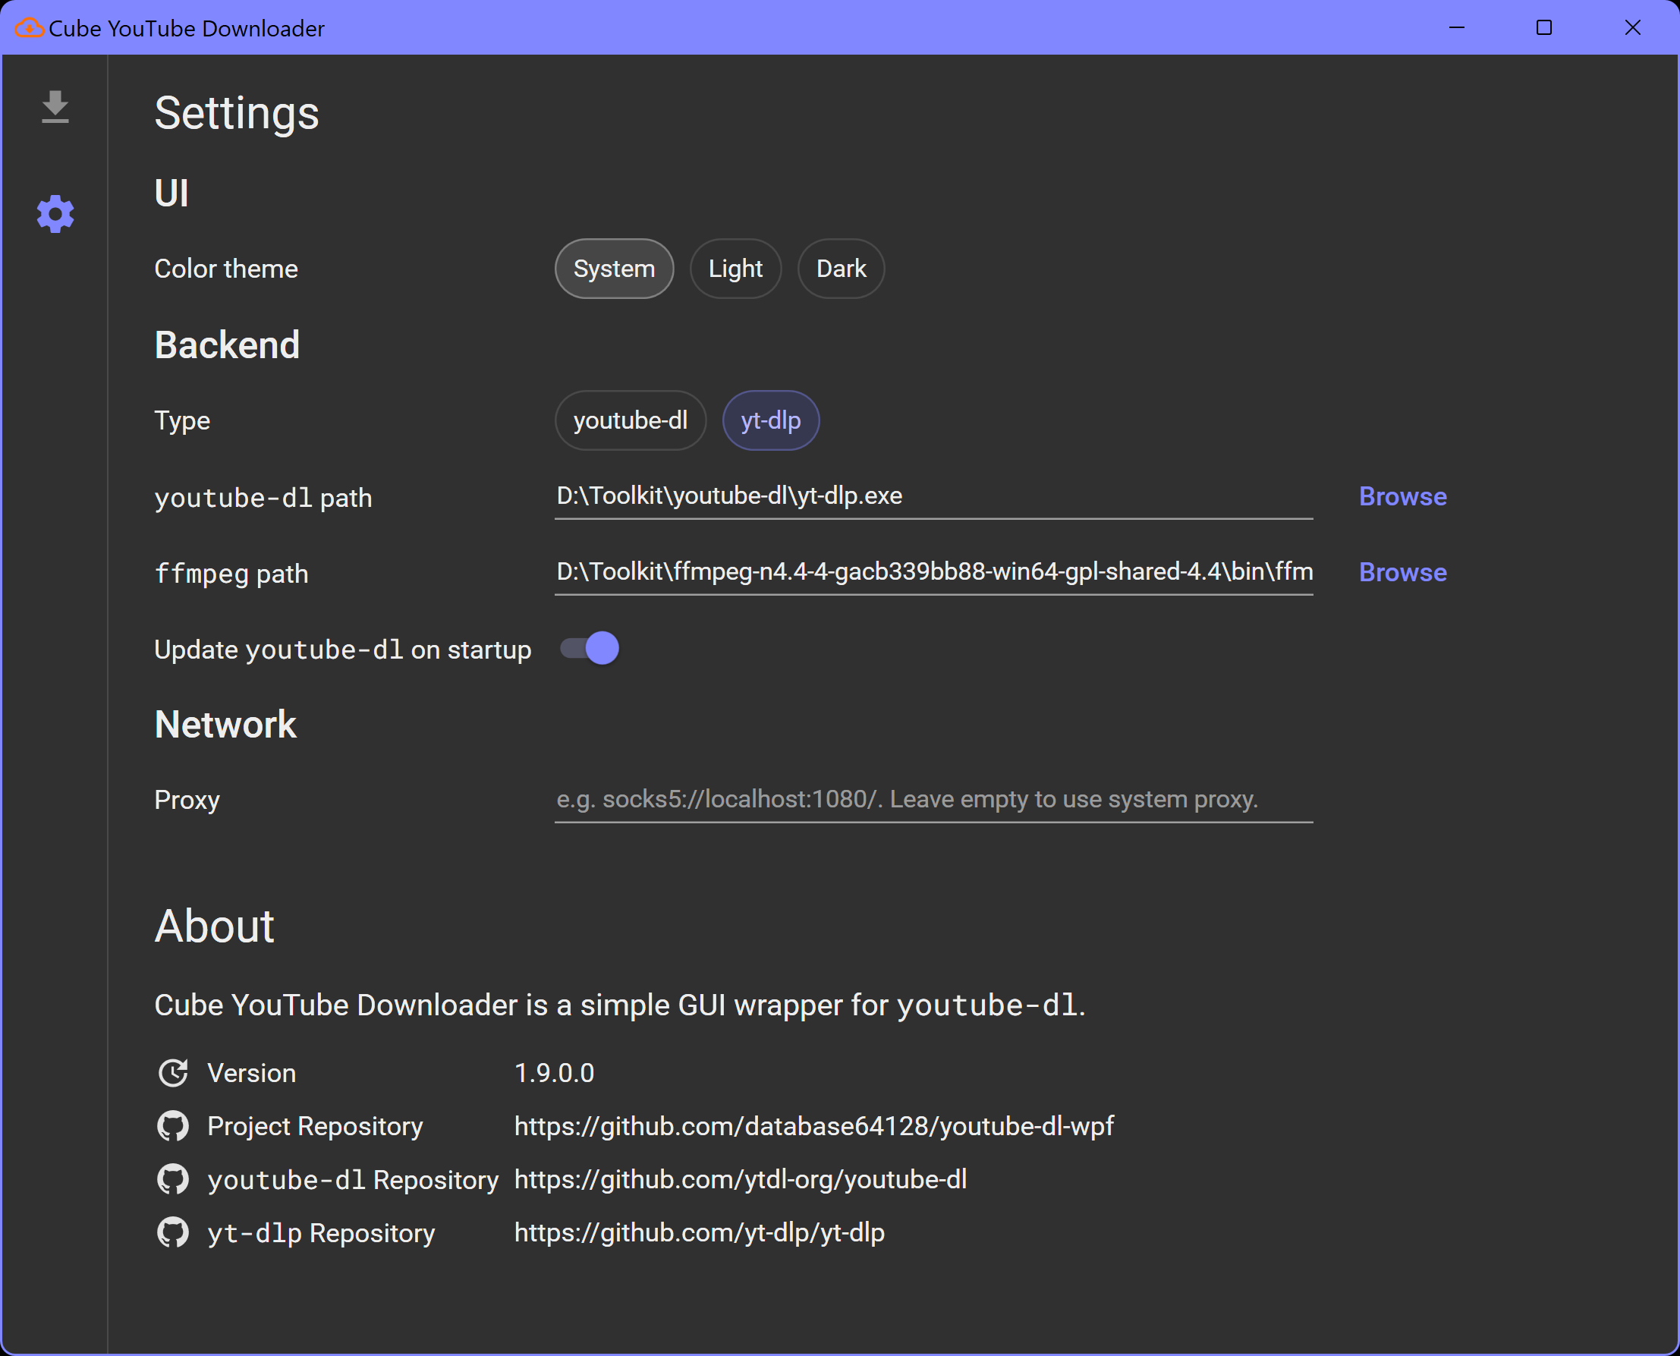Screen dimensions: 1680x1356
Task: Close the Cube YouTube Downloader window
Action: point(1632,28)
